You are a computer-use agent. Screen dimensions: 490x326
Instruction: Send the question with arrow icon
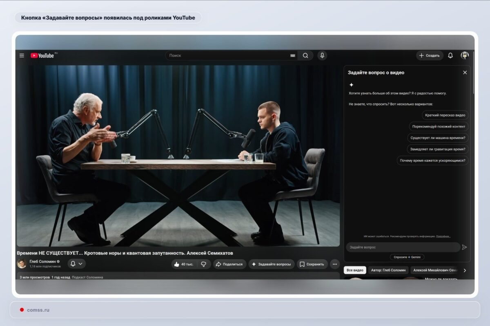464,247
